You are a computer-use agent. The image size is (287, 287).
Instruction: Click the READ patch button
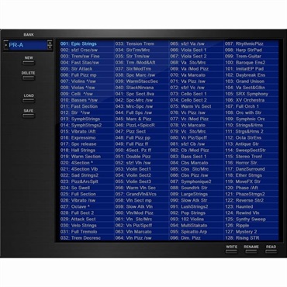coord(271,251)
